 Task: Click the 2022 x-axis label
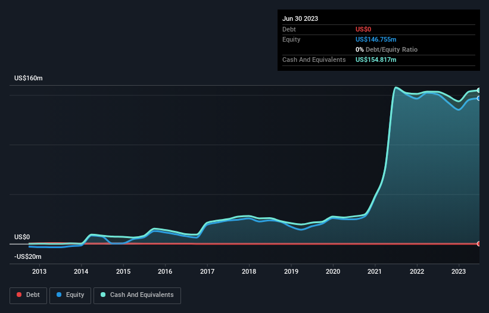(417, 271)
